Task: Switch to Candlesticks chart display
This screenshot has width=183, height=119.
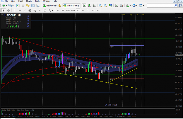Action: pyautogui.click(x=89, y=6)
